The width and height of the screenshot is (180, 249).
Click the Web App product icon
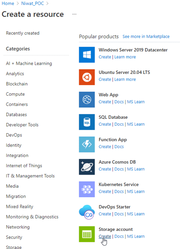pyautogui.click(x=87, y=99)
